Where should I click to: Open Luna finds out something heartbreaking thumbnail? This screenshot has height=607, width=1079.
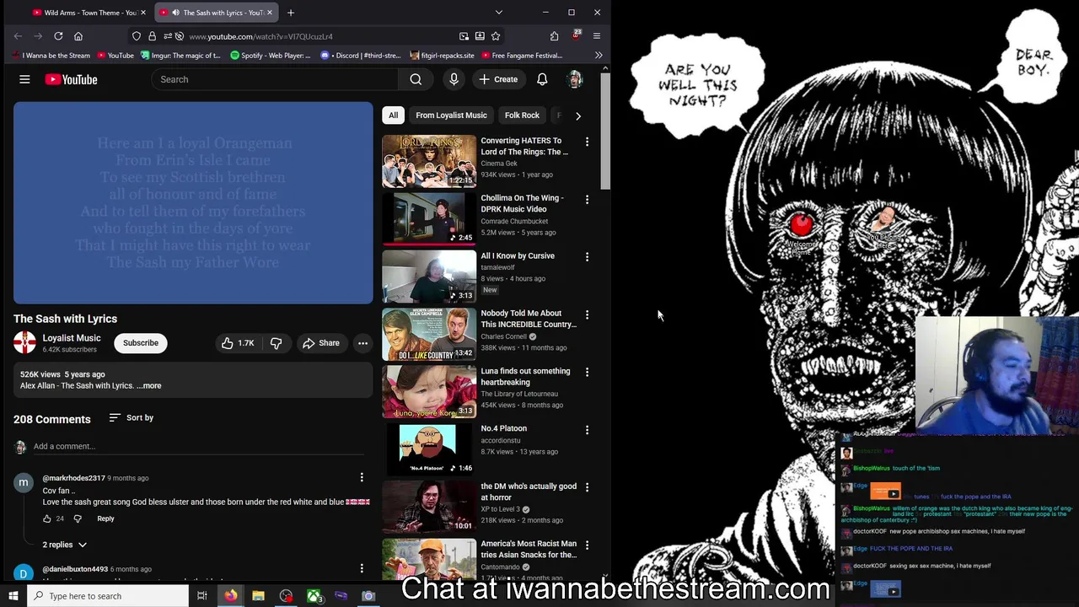[429, 392]
